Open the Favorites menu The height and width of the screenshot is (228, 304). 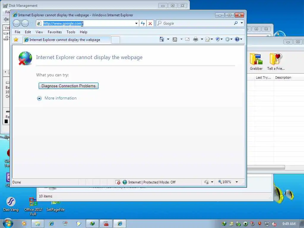55,32
